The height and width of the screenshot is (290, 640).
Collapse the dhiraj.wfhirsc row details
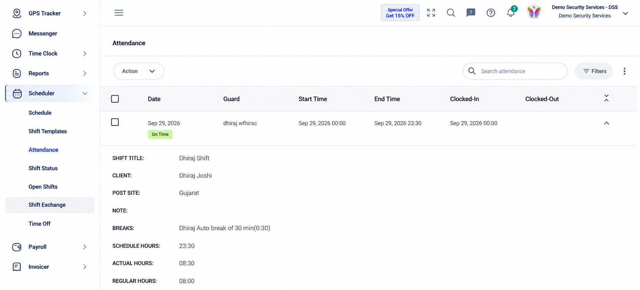pyautogui.click(x=607, y=123)
